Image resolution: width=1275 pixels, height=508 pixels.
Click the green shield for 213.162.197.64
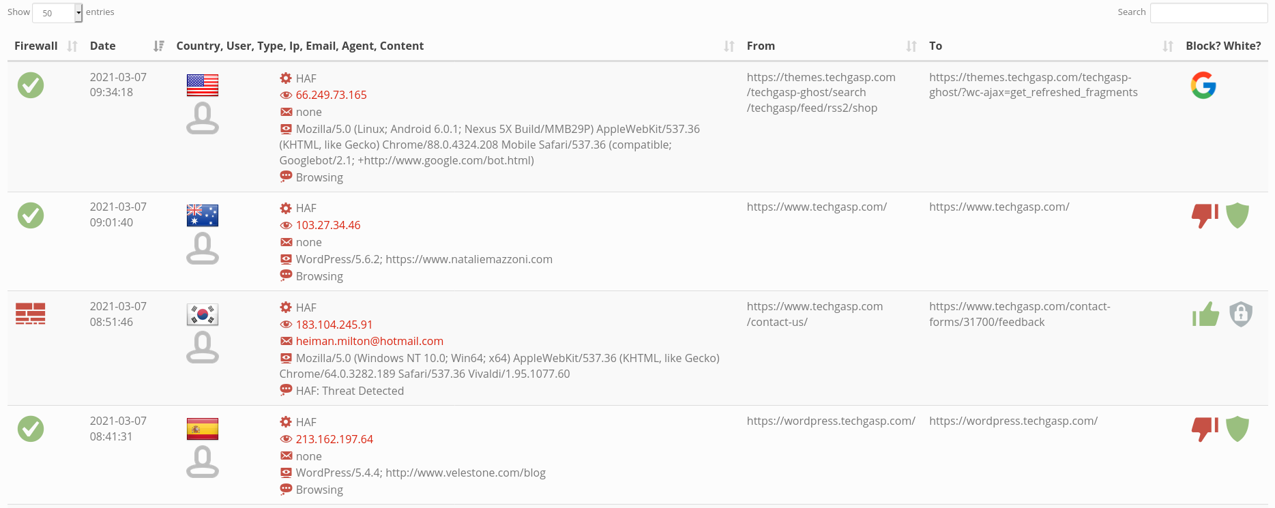[x=1237, y=429]
